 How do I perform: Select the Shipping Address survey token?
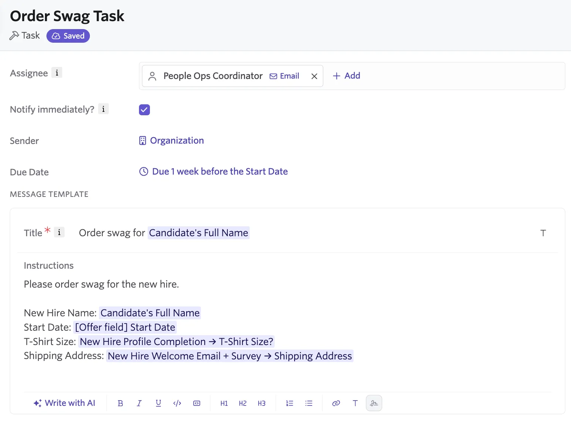(x=230, y=356)
